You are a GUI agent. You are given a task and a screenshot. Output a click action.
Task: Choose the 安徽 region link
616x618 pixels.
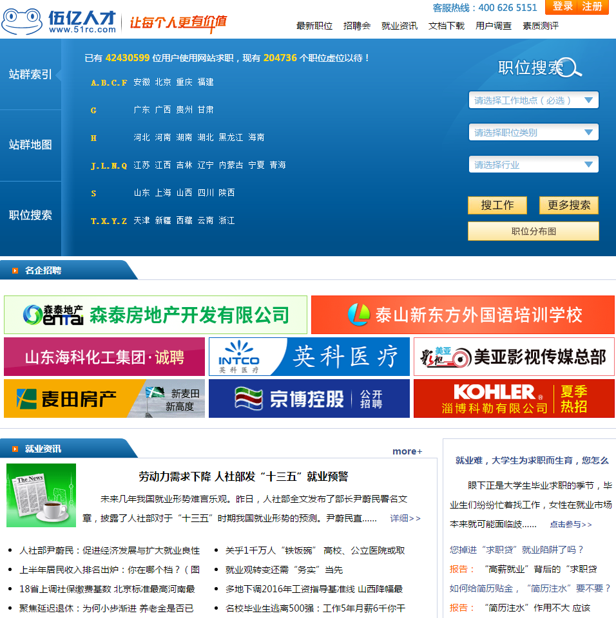[x=142, y=82]
